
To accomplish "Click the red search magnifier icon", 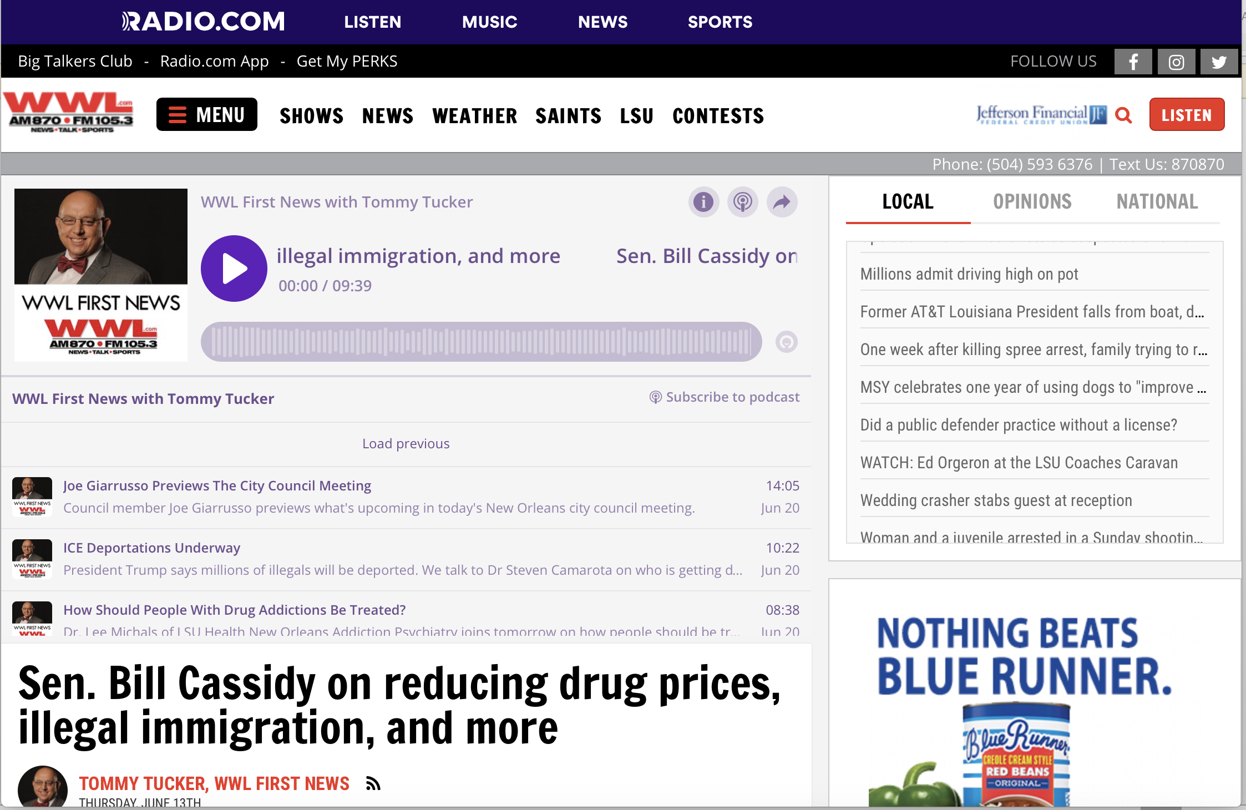I will [x=1123, y=115].
